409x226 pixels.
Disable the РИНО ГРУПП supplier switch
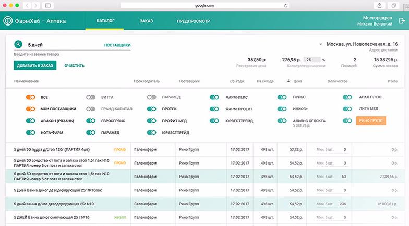(347, 121)
